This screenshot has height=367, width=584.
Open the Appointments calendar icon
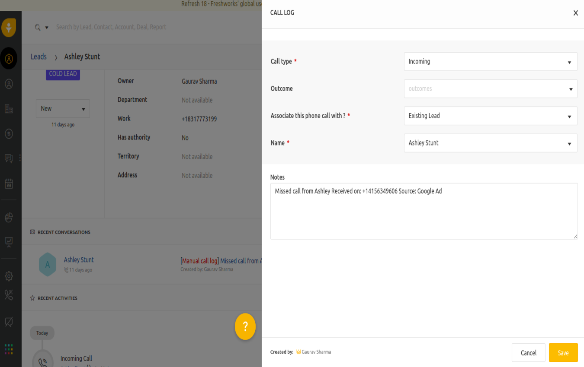(9, 183)
